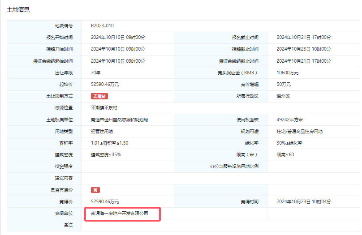The height and width of the screenshot is (235, 362).
Task: Select the value 2024年10月23日 10时04分
Action: tap(304, 202)
